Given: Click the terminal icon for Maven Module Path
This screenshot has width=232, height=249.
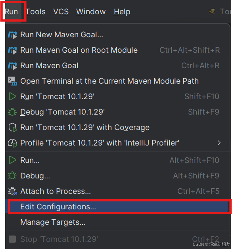Looking at the screenshot, I should click(12, 81).
